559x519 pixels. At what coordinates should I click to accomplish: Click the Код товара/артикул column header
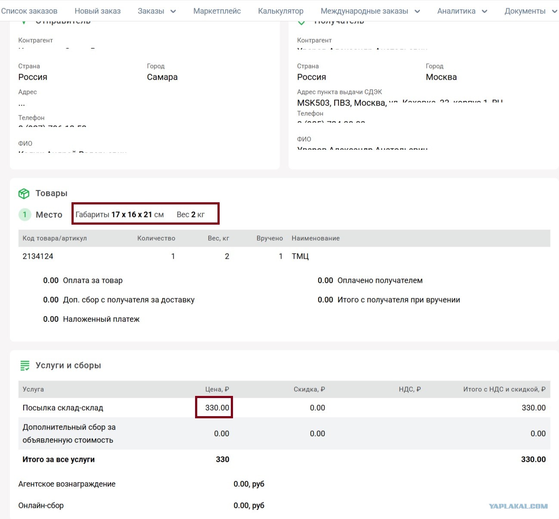click(55, 238)
